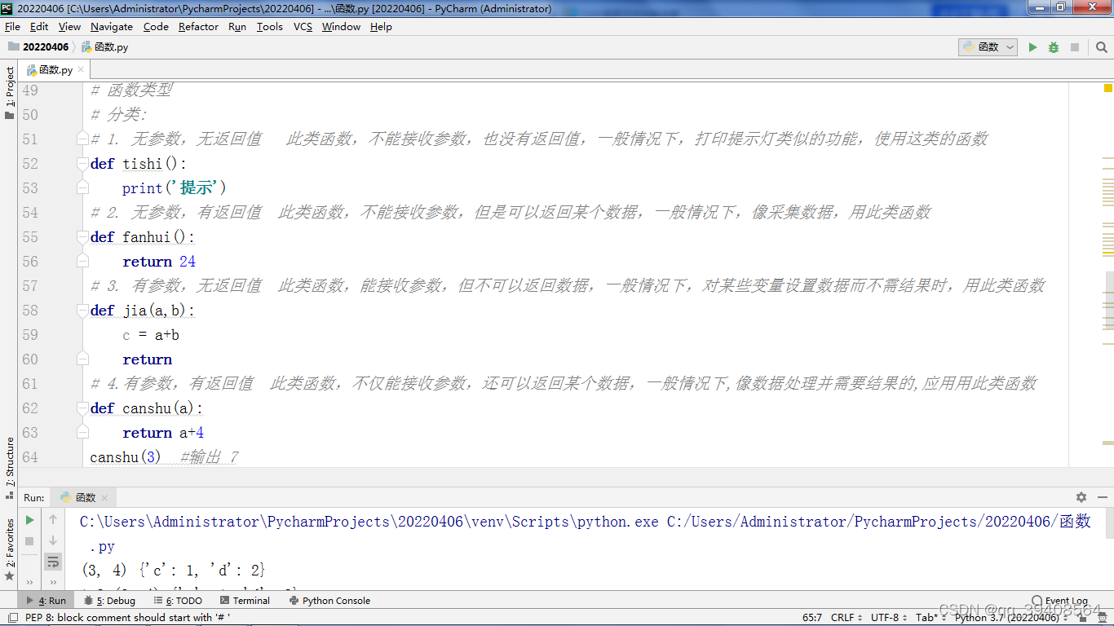Click the '# 分类:' comment on line 50
Viewport: 1114px width, 626px height.
pos(119,115)
